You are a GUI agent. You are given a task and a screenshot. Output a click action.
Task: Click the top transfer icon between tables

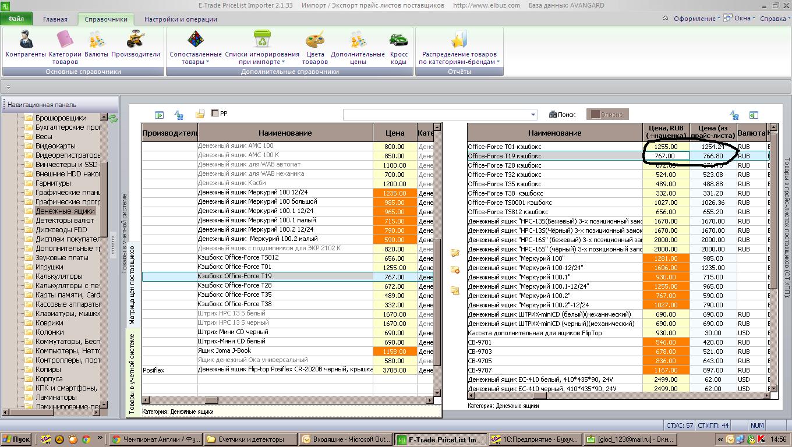(x=455, y=253)
